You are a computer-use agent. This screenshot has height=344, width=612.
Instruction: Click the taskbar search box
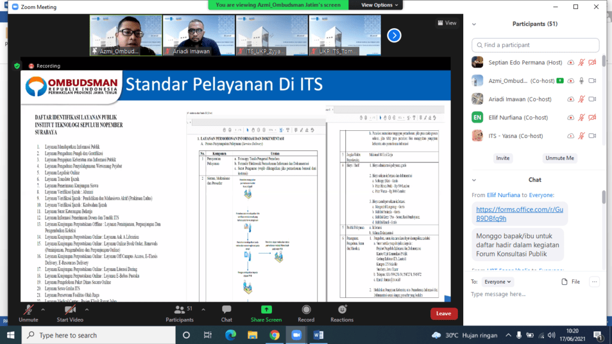[99, 335]
